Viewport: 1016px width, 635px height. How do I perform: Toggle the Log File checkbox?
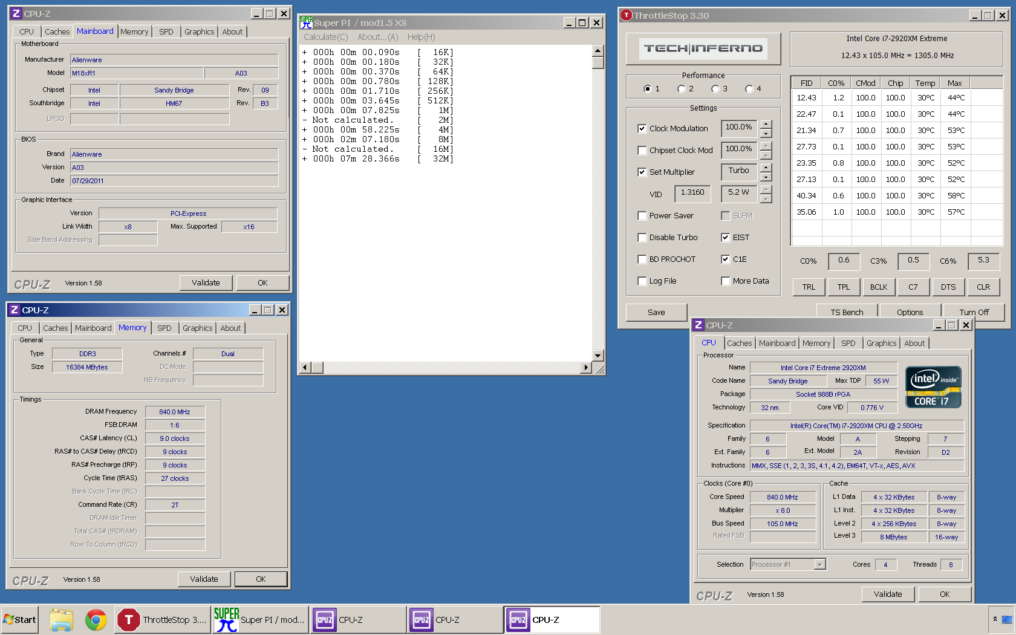pyautogui.click(x=642, y=281)
